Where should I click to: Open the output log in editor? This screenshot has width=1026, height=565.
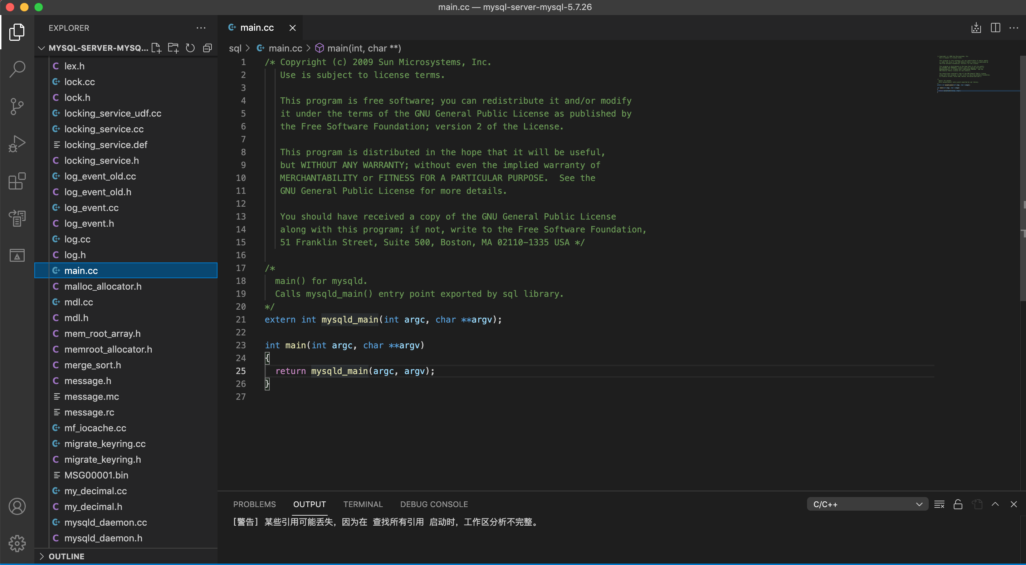tap(977, 505)
